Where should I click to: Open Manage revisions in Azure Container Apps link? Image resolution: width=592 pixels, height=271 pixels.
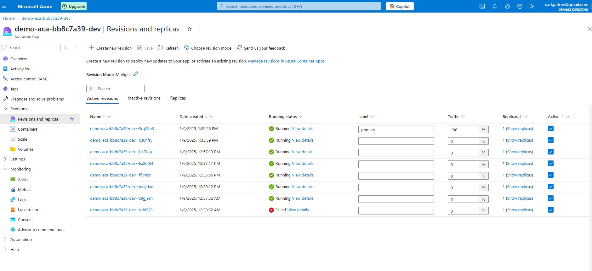click(286, 61)
